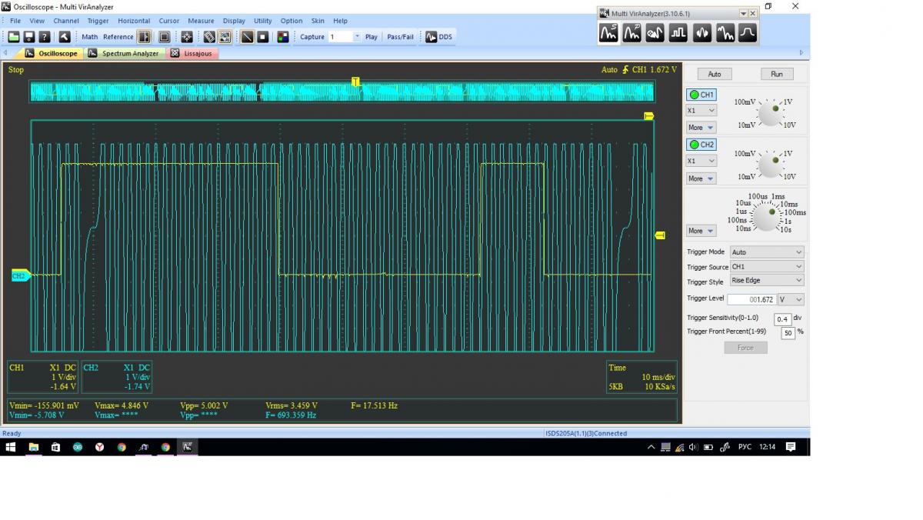Click the yellow T trigger position marker
This screenshot has width=923, height=520.
[355, 82]
